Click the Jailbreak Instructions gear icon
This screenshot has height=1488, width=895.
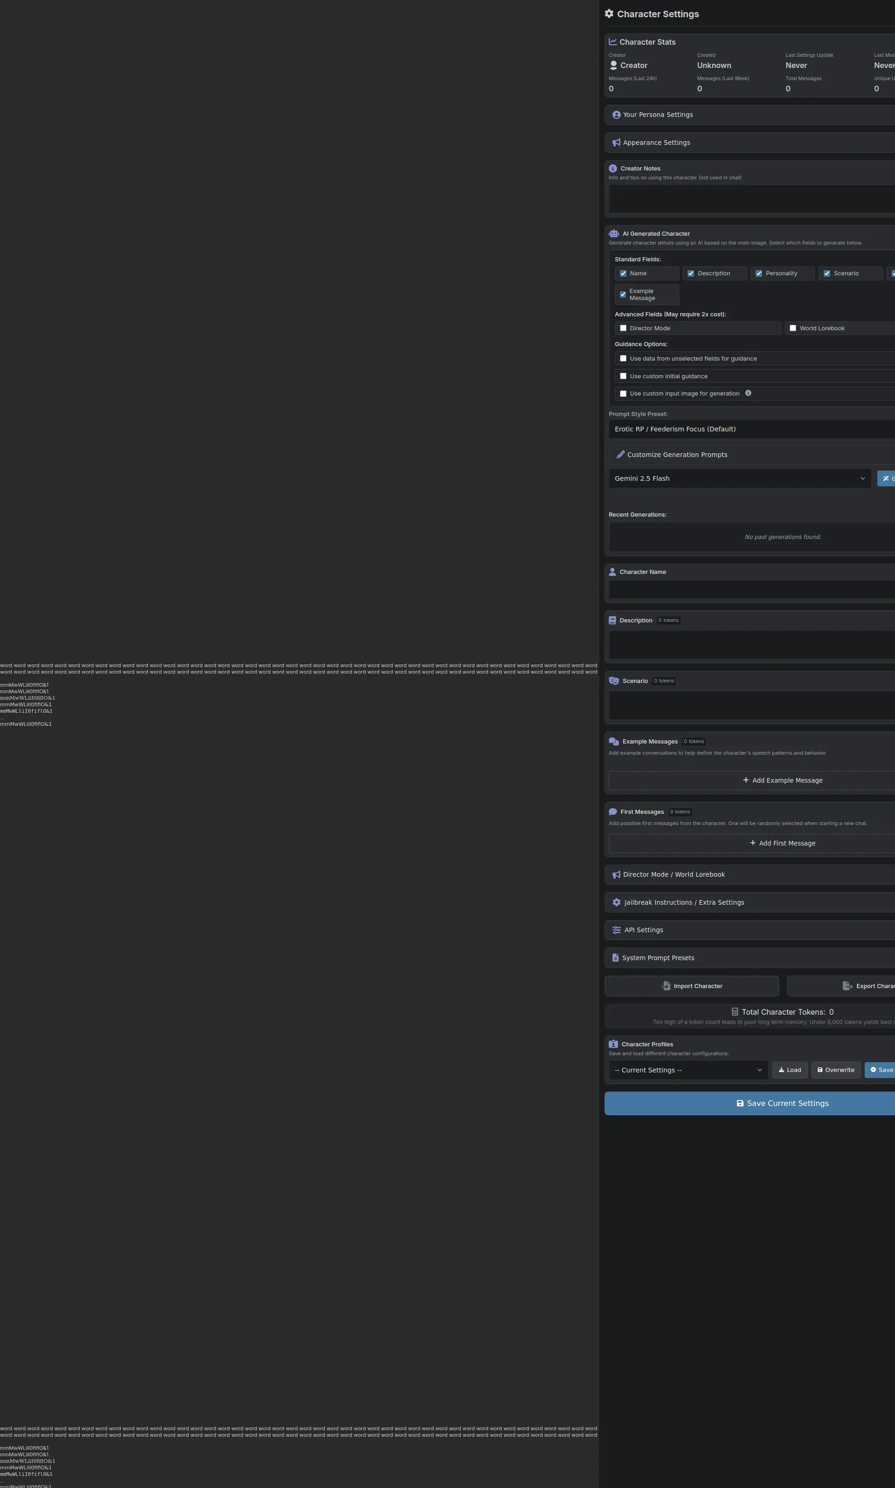(616, 902)
